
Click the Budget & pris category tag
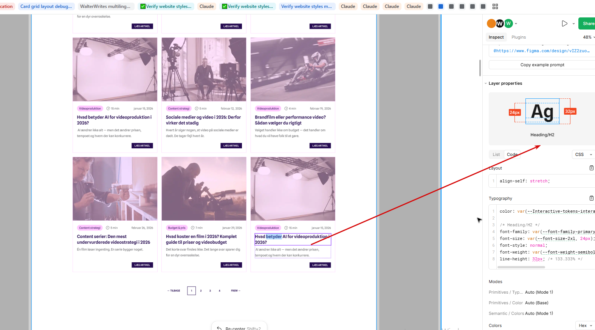pos(177,228)
